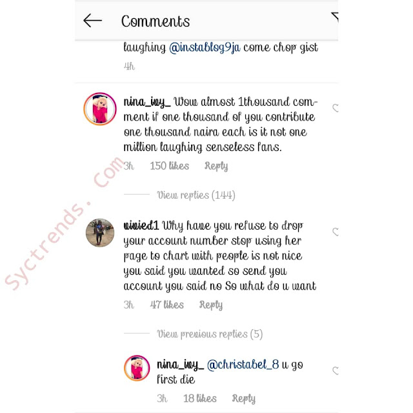Expand View previous replies (5)

(210, 334)
